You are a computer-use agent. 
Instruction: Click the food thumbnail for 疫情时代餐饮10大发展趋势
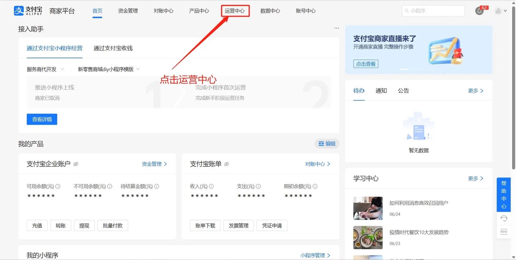click(368, 238)
